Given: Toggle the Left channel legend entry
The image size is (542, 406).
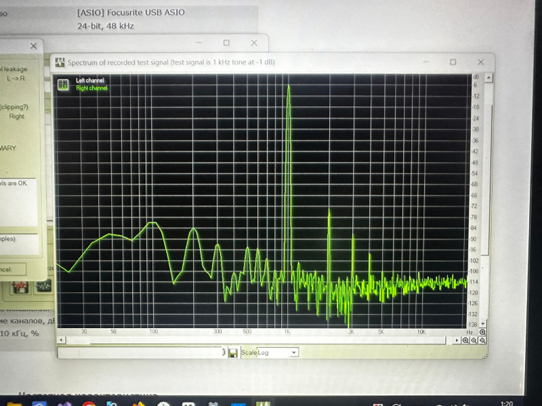Looking at the screenshot, I should 89,80.
